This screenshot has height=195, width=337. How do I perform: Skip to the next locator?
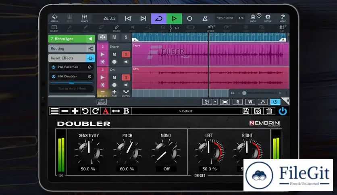click(143, 19)
